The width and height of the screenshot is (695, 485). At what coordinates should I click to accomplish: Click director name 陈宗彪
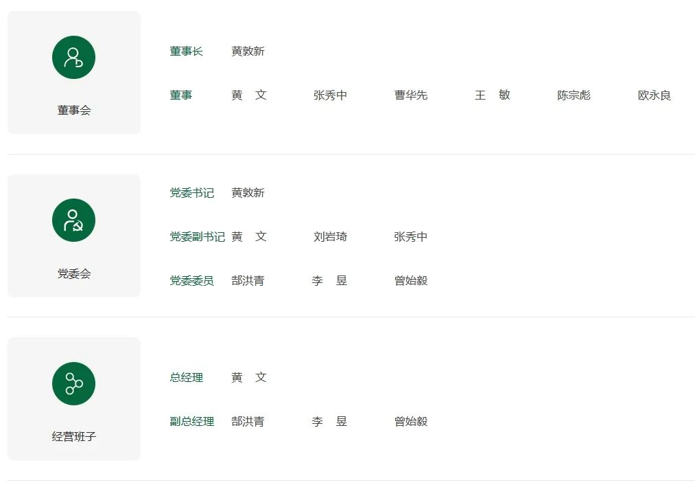pyautogui.click(x=574, y=95)
